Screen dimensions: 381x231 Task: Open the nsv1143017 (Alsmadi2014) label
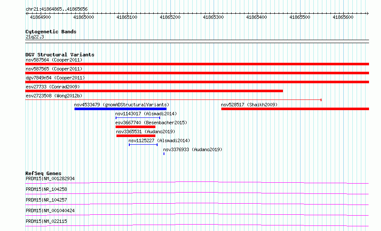tap(146, 114)
